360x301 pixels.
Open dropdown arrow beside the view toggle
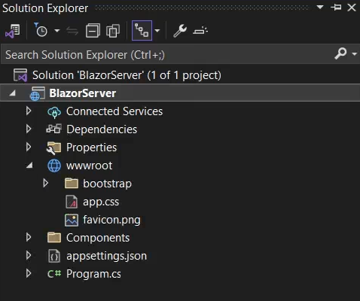[x=157, y=31]
